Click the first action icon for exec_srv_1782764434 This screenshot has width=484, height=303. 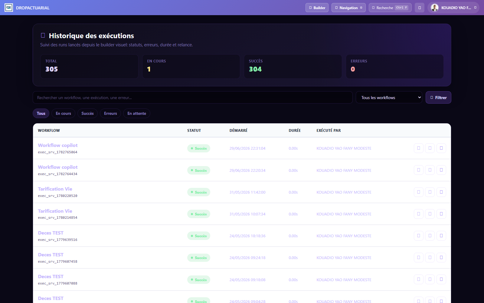[x=419, y=170]
